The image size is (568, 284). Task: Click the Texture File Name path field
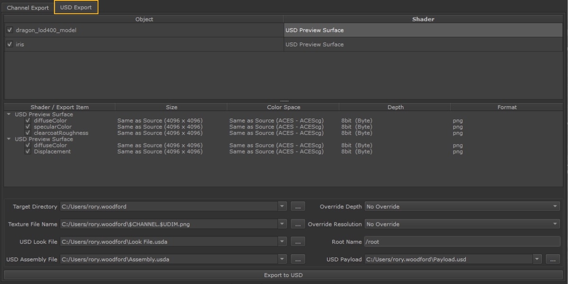(x=169, y=224)
